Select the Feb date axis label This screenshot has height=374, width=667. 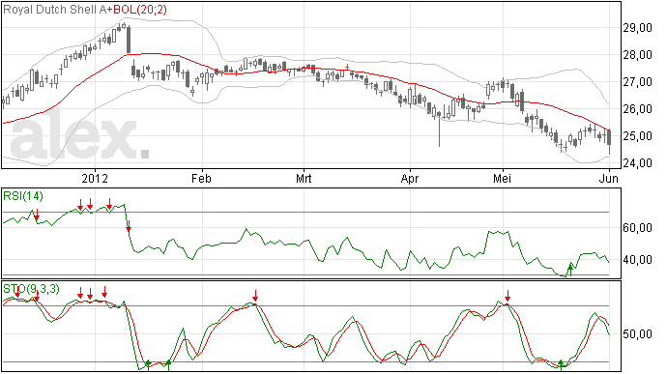tap(201, 178)
